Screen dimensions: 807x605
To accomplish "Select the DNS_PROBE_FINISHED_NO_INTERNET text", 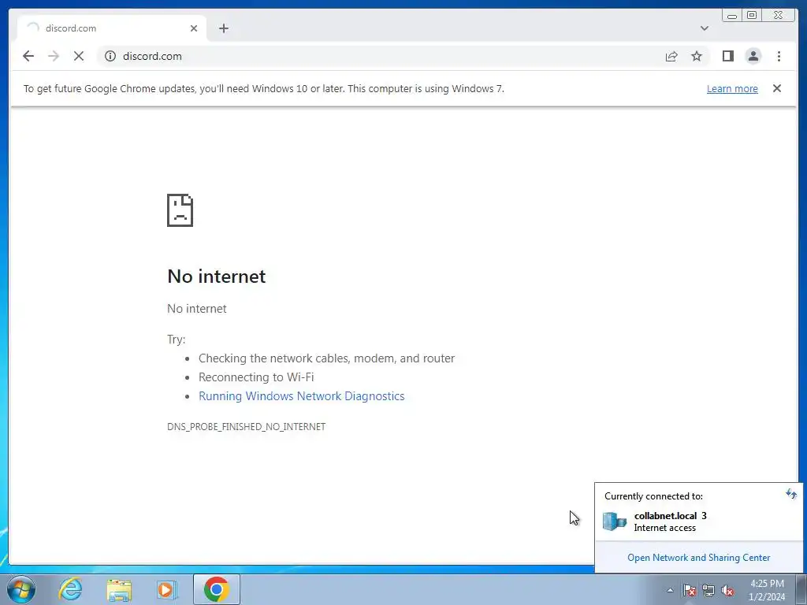I will tap(246, 426).
